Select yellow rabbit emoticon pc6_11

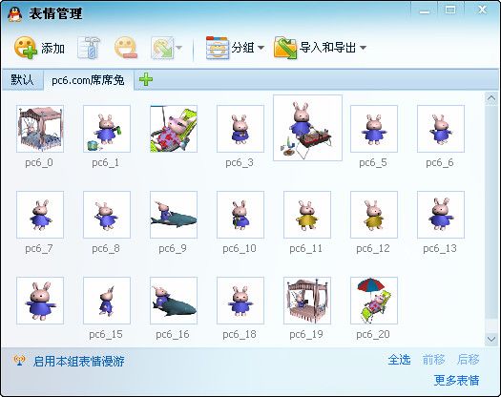coord(307,215)
